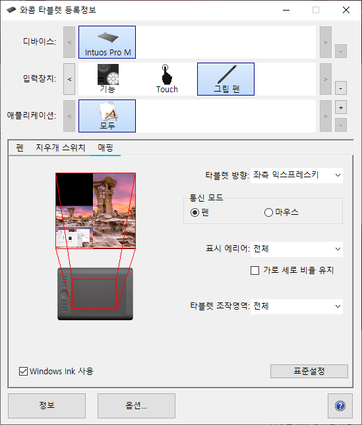Click the display mapping preview thumbnail
Image resolution: width=362 pixels, height=425 pixels.
[96, 211]
